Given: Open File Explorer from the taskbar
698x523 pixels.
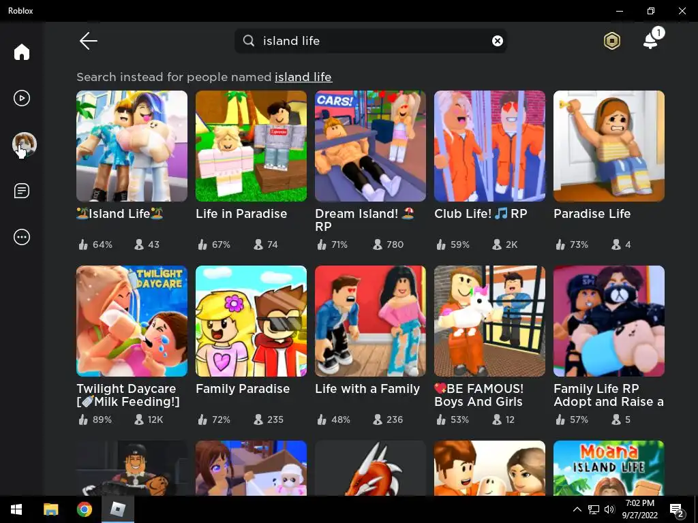Looking at the screenshot, I should click(x=50, y=509).
